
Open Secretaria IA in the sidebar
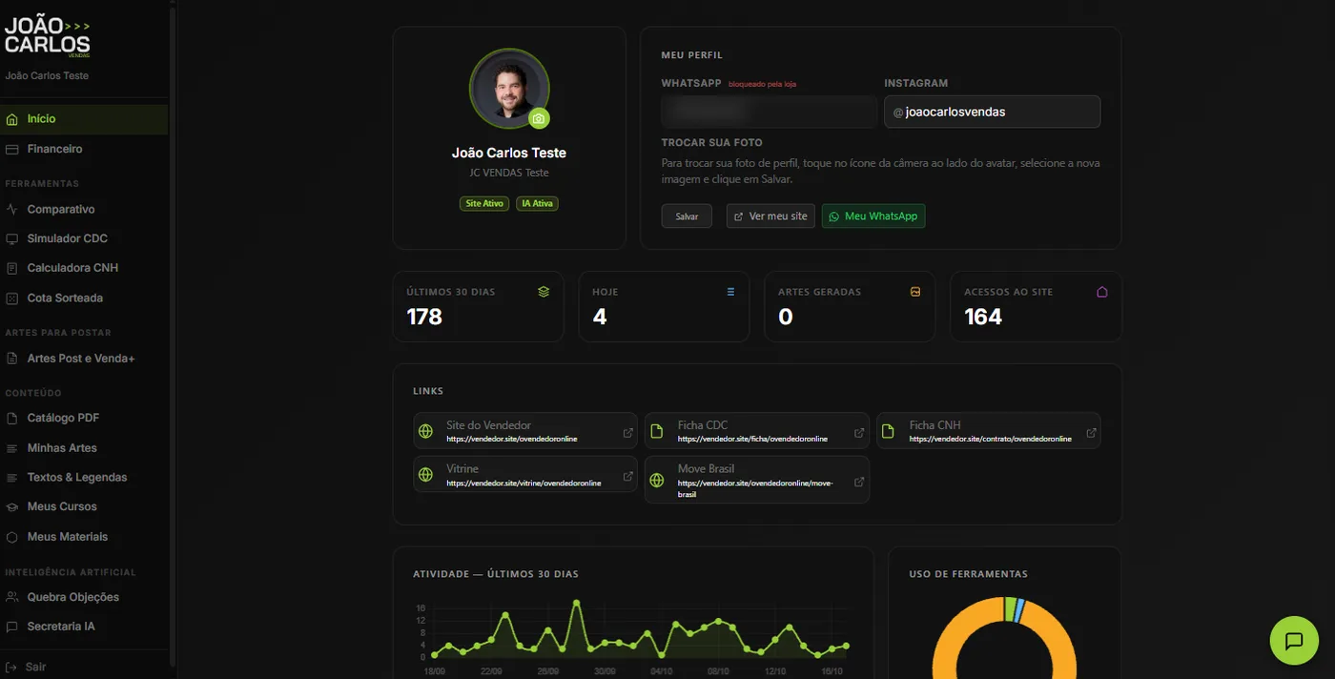pyautogui.click(x=84, y=627)
